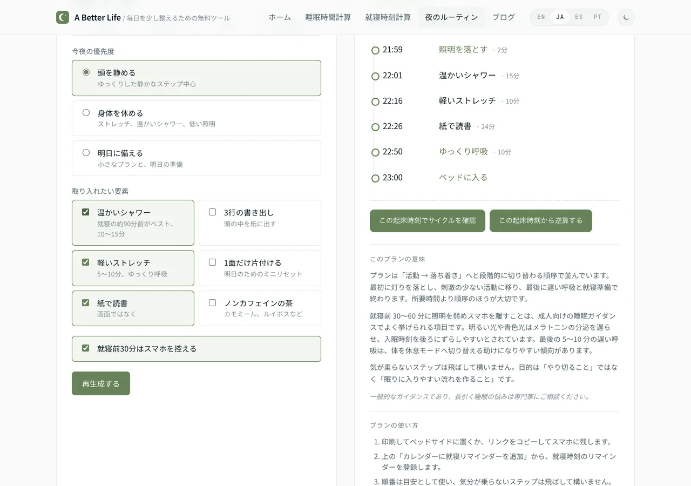Click the 紙で読書 timeline step text

(x=455, y=126)
